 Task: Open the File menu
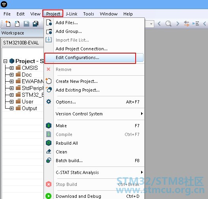pyautogui.click(x=7, y=14)
